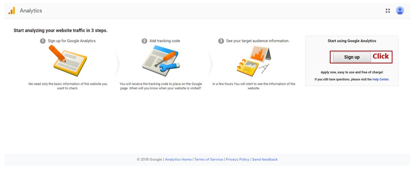Viewport: 418px width, 170px height.
Task: Click the Analytics title text in header
Action: tap(31, 11)
